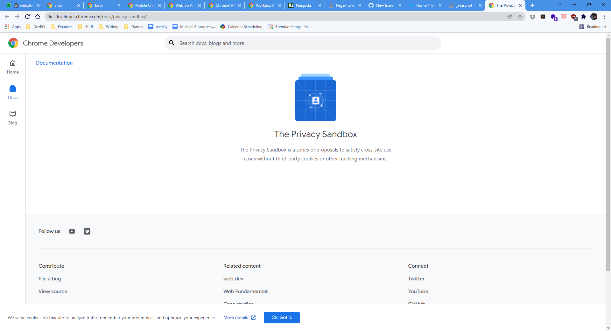Image resolution: width=611 pixels, height=331 pixels.
Task: Open the YouTube icon next to Follow us
Action: point(72,231)
